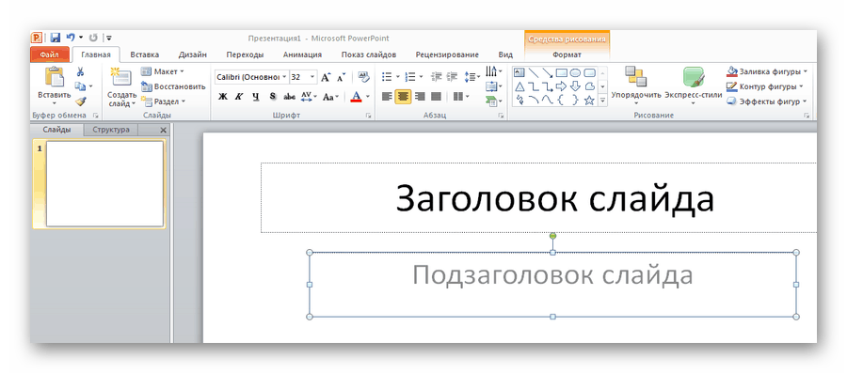The width and height of the screenshot is (847, 373).
Task: Click the Save icon in quick access toolbar
Action: (56, 38)
